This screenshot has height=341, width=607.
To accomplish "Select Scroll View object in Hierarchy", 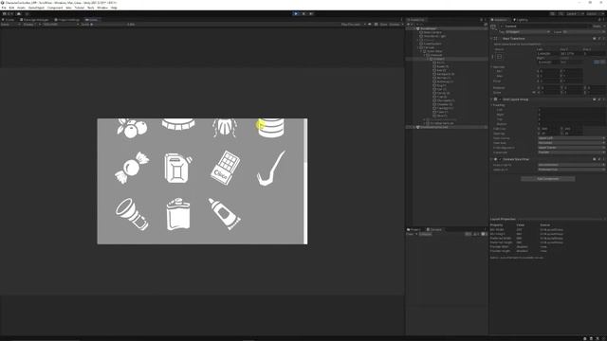I will click(x=434, y=51).
